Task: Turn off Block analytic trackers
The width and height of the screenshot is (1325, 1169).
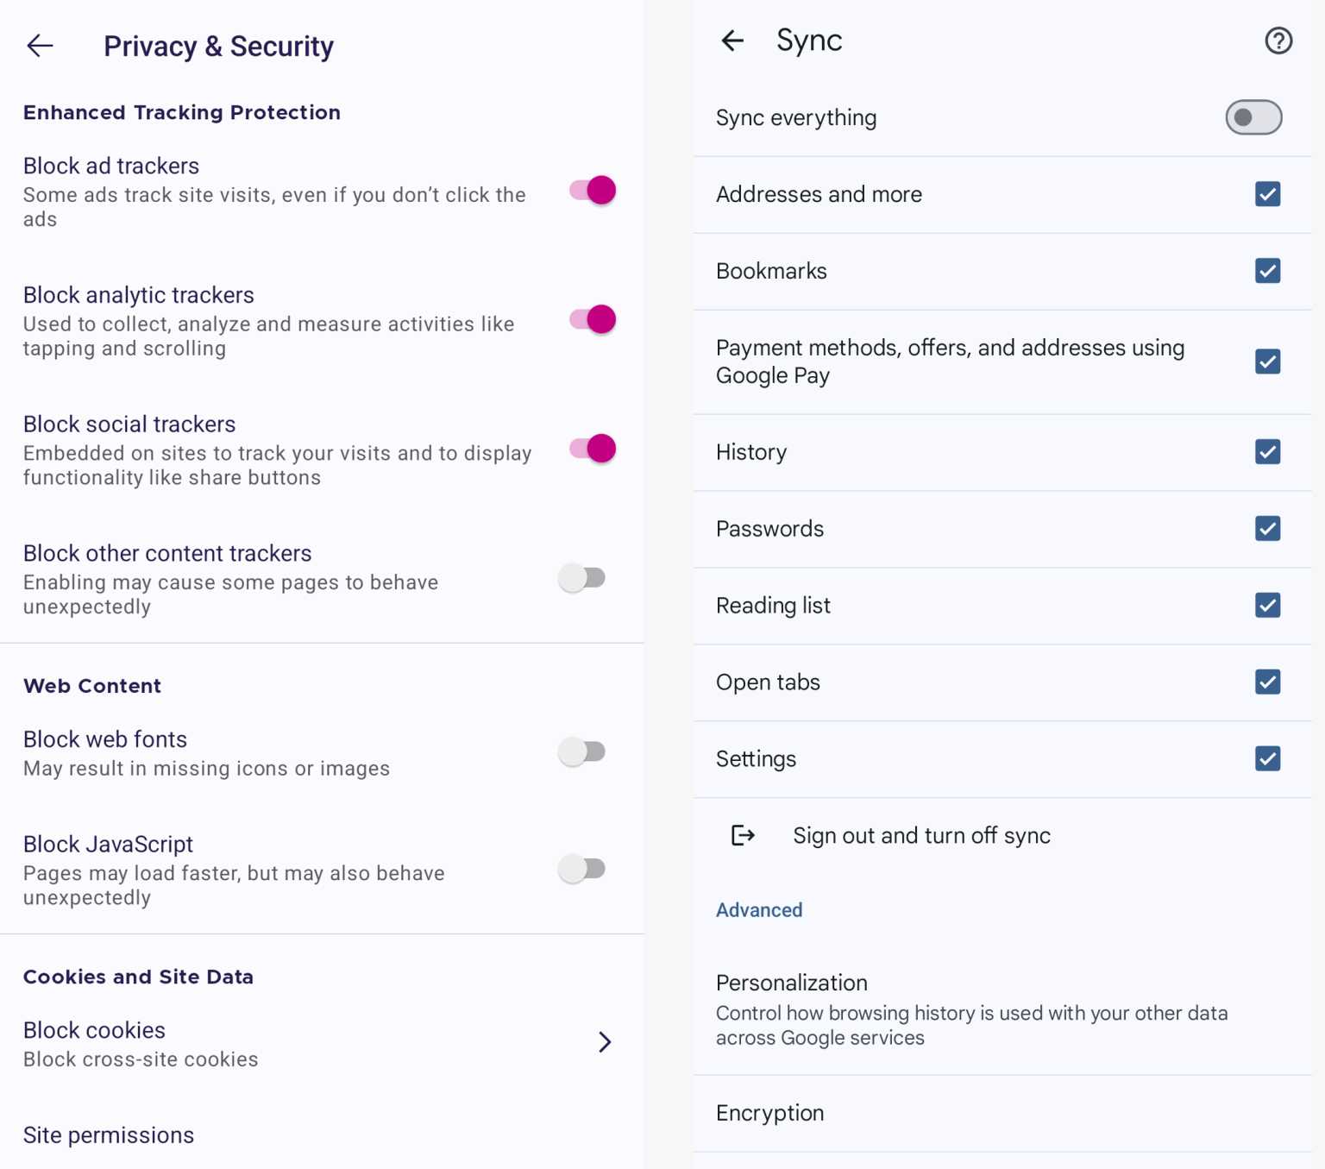Action: [590, 319]
